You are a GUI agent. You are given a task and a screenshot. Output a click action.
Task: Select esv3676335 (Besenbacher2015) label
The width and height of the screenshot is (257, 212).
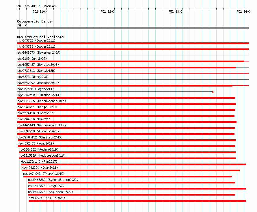(42, 101)
